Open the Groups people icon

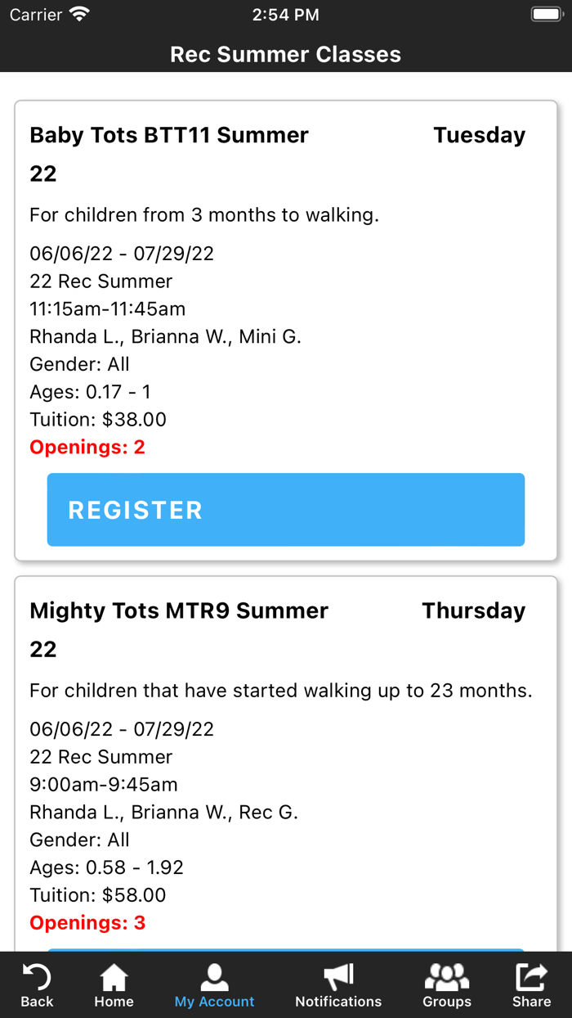447,976
